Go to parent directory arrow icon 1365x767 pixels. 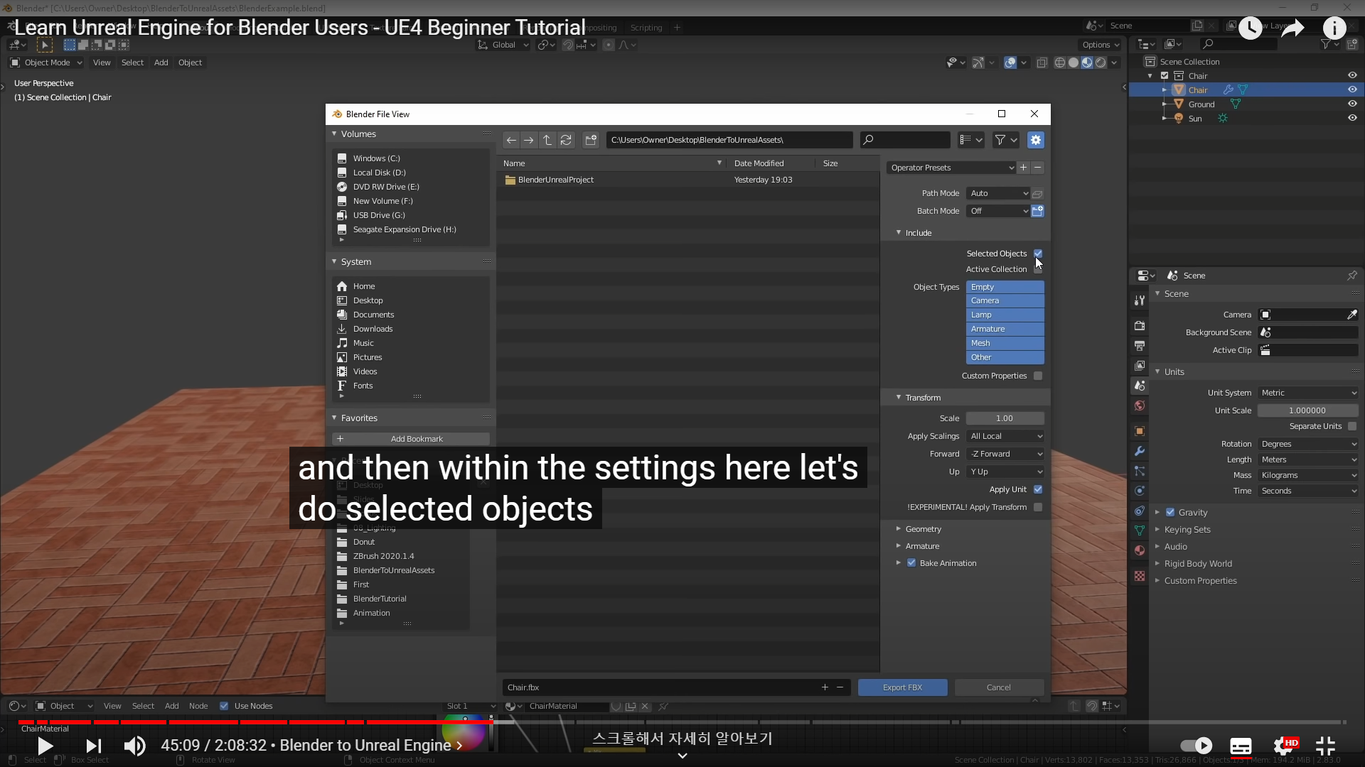(x=547, y=140)
